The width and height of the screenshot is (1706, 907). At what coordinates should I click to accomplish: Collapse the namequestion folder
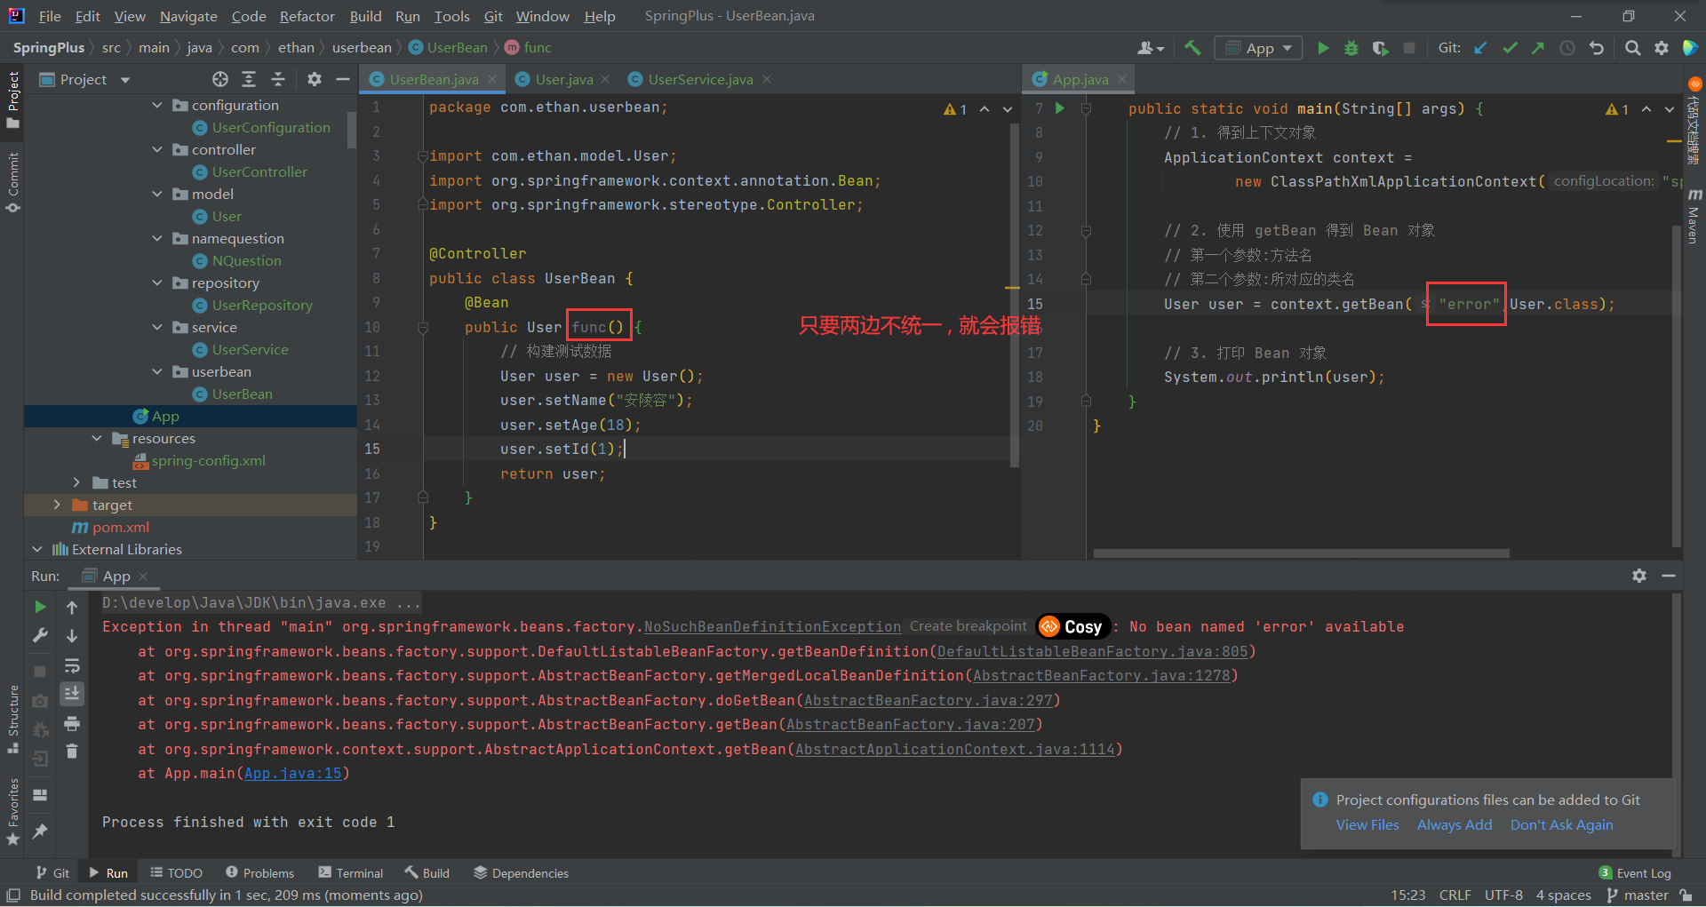click(157, 238)
